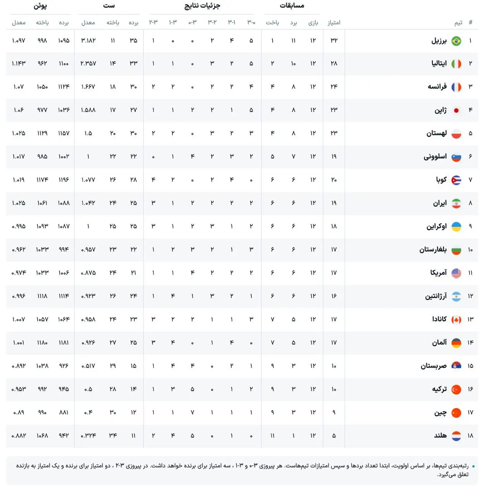This screenshot has height=486, width=488.
Task: Click the Argentina flag icon
Action: pyautogui.click(x=456, y=297)
